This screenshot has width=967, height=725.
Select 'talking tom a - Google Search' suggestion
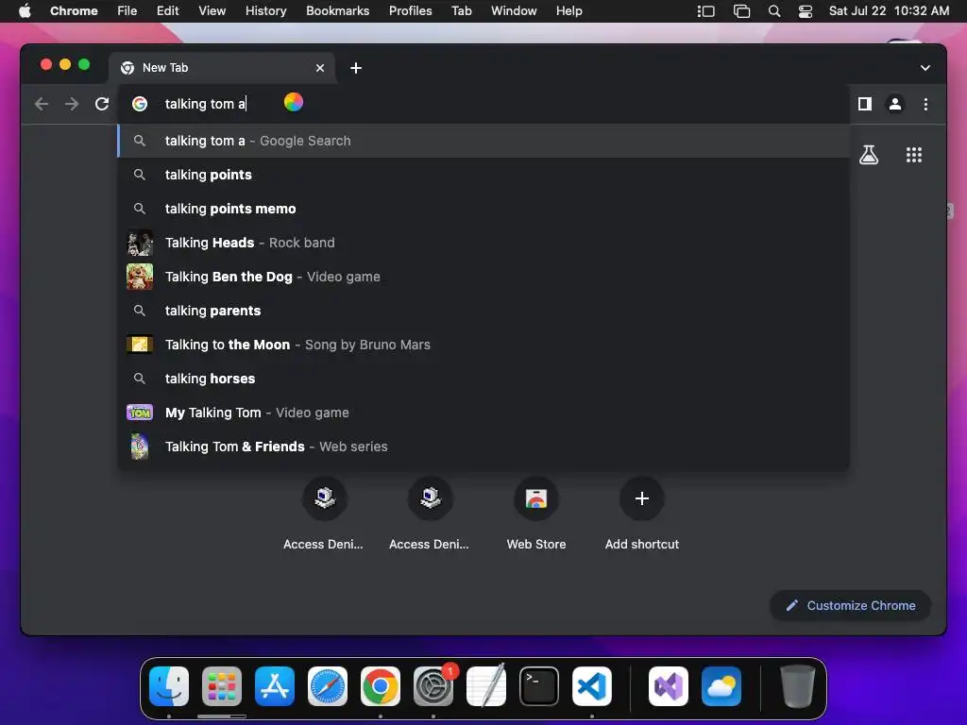coord(483,141)
